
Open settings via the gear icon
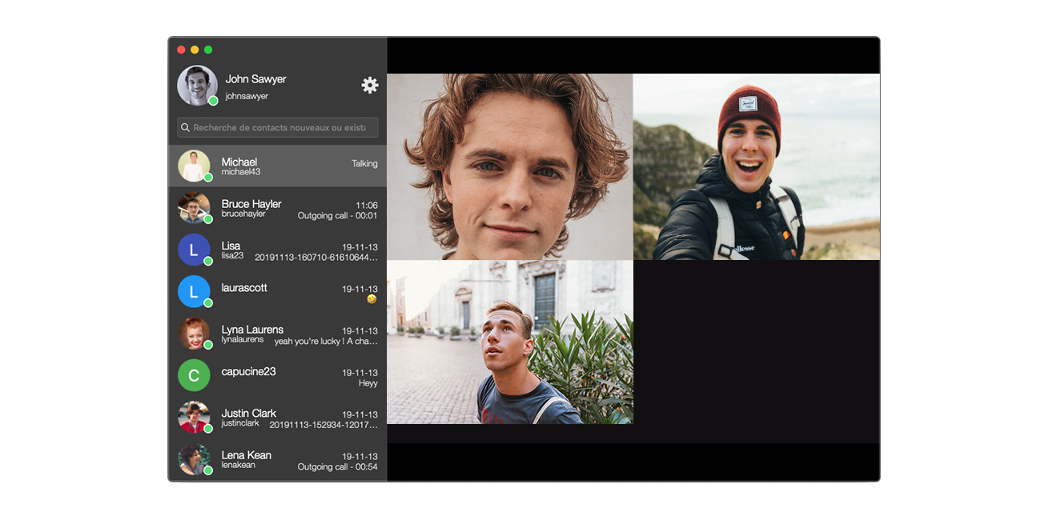pos(369,85)
